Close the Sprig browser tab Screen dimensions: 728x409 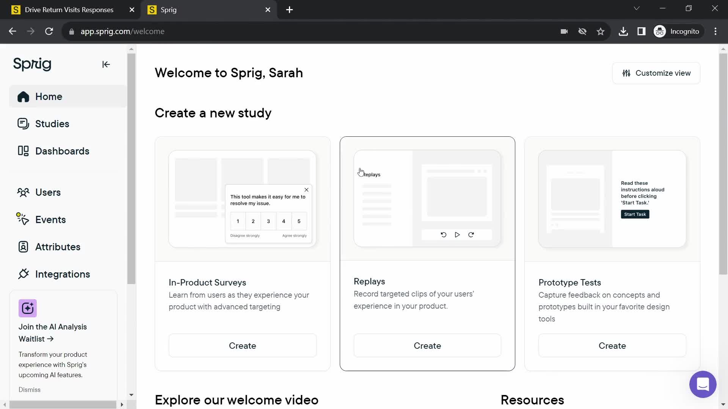268,10
